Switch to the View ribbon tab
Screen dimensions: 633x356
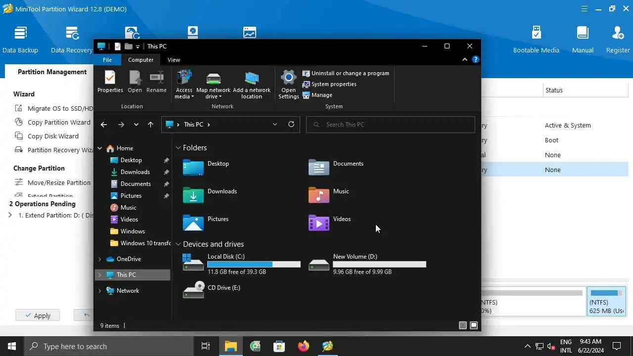[174, 60]
